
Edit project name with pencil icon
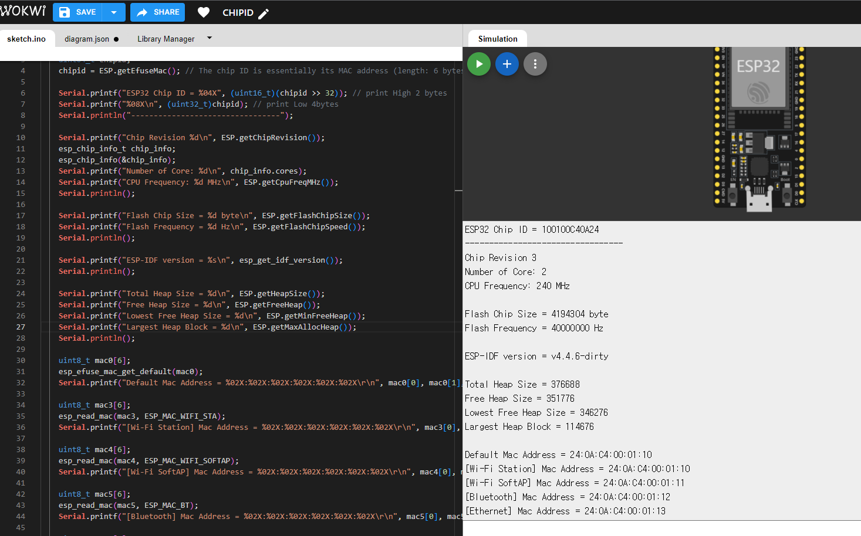coord(264,13)
